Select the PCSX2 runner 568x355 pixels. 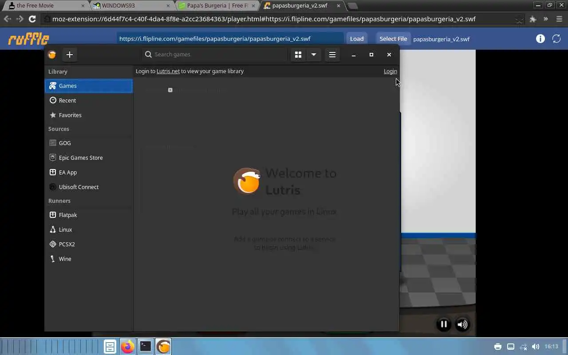tap(89, 244)
